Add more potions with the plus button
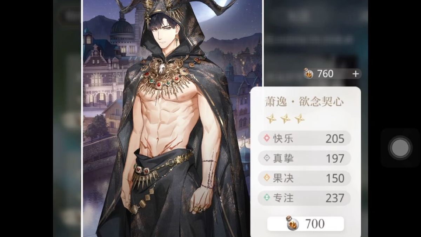 [355, 74]
